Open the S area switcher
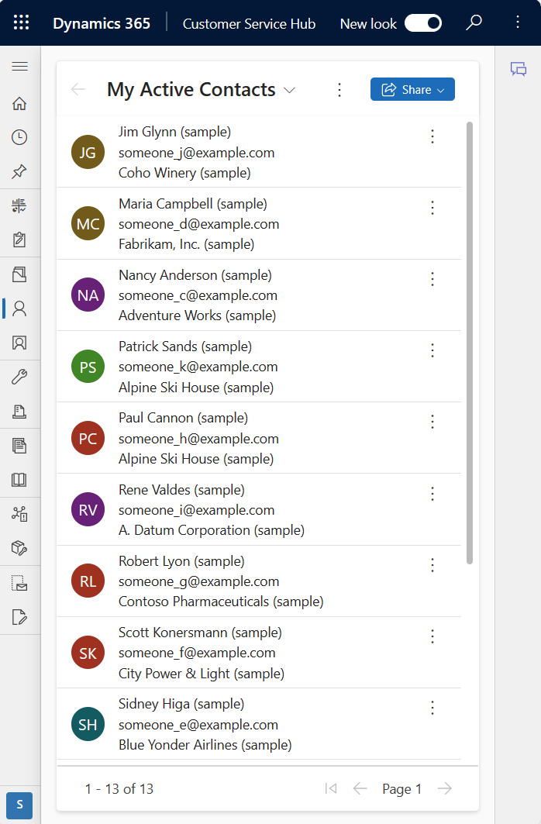The height and width of the screenshot is (824, 541). [19, 805]
